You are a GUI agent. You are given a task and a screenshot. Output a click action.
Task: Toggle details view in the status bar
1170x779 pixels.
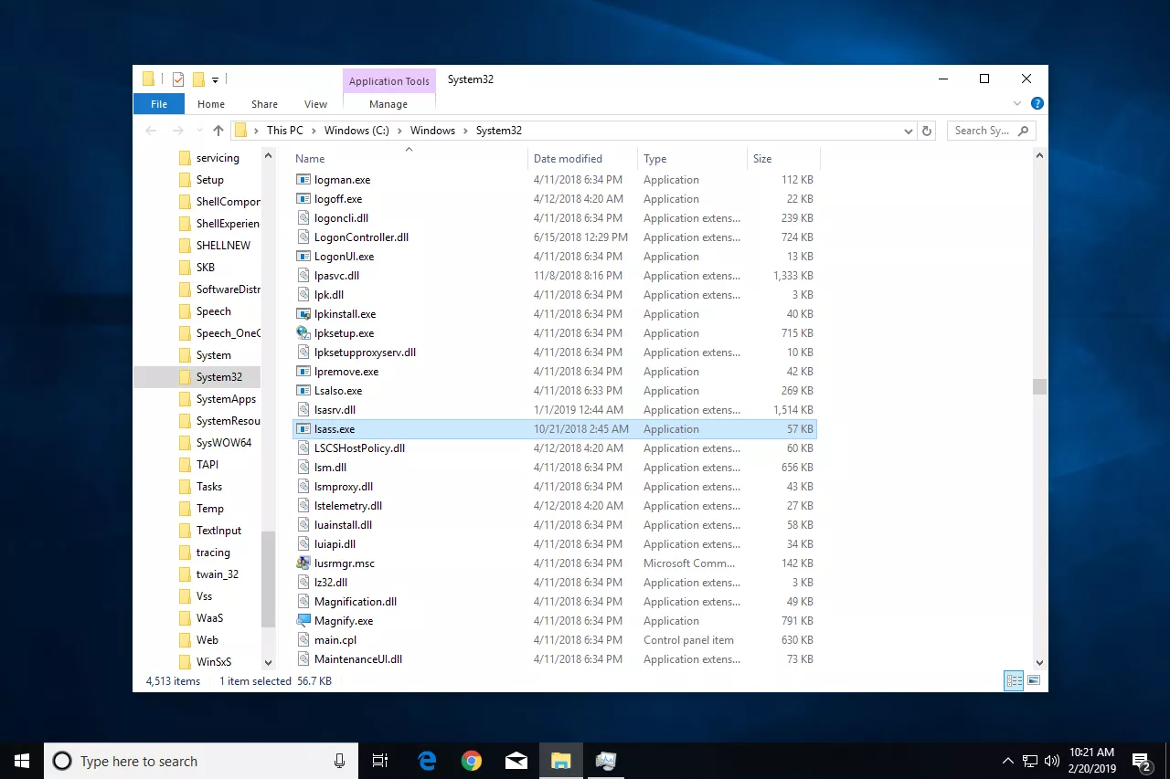[1014, 679]
